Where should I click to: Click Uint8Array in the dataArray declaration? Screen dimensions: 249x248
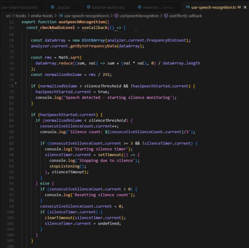[x=93, y=40]
